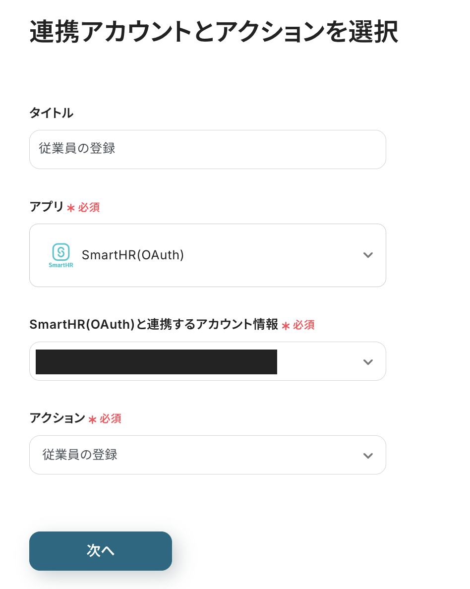Screen dimensions: 470x589
Task: Click the SmartHR(OAuth)と連携するアカウント情報 label
Action: [x=154, y=324]
